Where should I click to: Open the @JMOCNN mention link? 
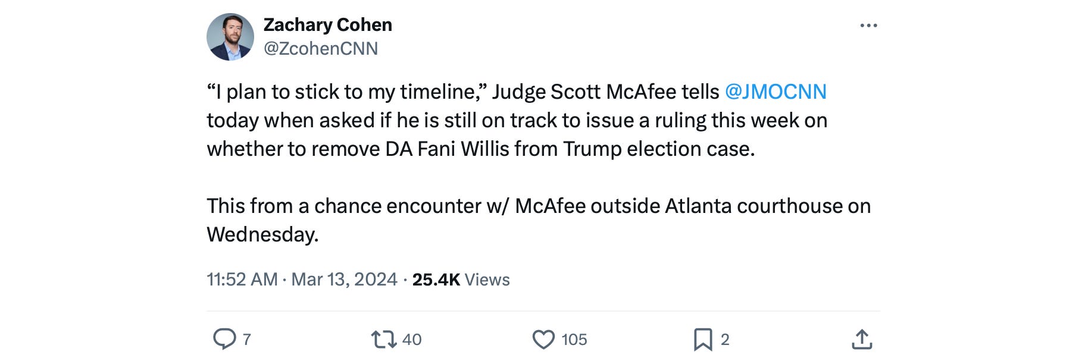click(x=776, y=92)
